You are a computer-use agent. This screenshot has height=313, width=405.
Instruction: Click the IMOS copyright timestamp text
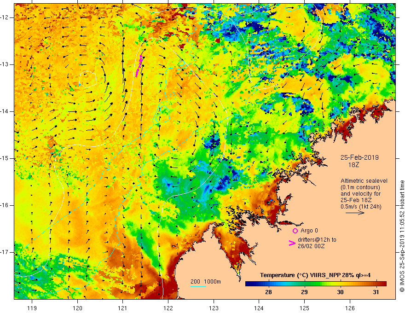point(402,236)
